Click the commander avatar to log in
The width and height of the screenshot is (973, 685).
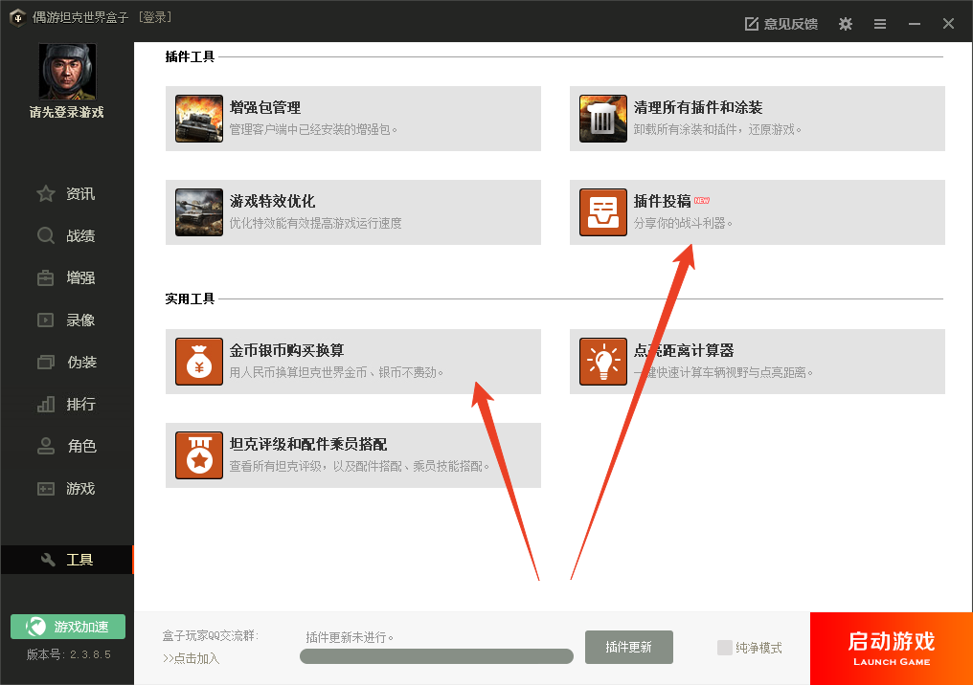[67, 72]
